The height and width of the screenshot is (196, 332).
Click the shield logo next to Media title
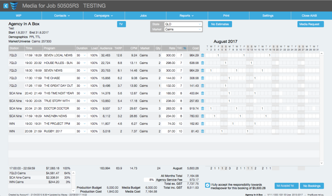pyautogui.click(x=14, y=6)
